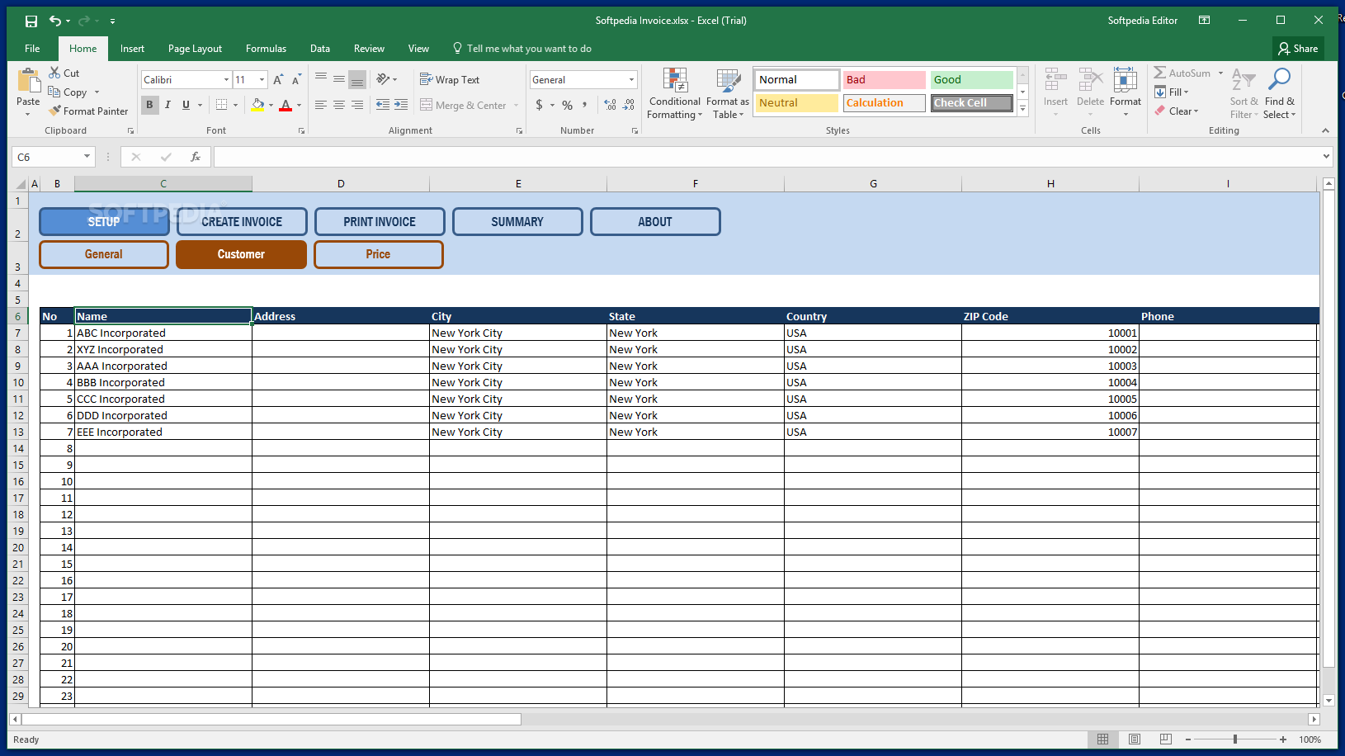Decrease font size with the smaller A icon

click(x=296, y=80)
